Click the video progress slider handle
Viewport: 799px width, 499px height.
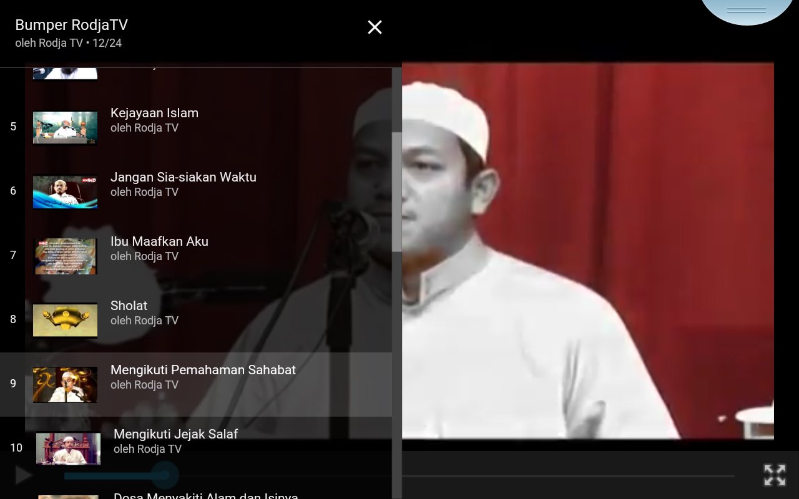(164, 476)
